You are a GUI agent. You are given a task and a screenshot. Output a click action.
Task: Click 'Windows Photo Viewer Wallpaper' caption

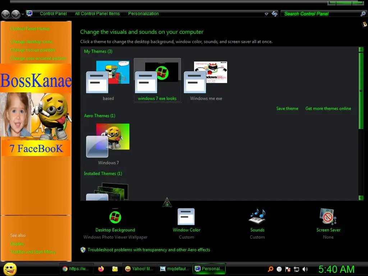tap(115, 237)
